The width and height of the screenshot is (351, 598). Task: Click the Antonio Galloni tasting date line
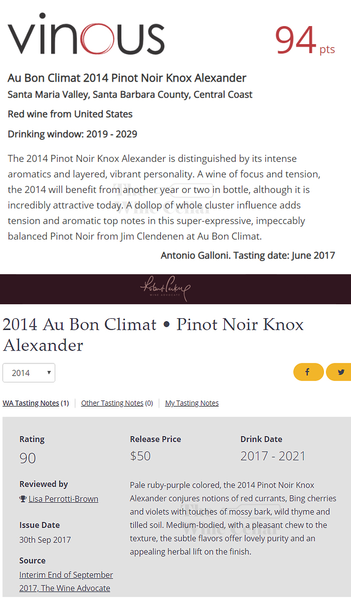click(248, 255)
